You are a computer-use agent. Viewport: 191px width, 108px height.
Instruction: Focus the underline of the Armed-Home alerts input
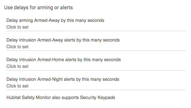point(96,70)
